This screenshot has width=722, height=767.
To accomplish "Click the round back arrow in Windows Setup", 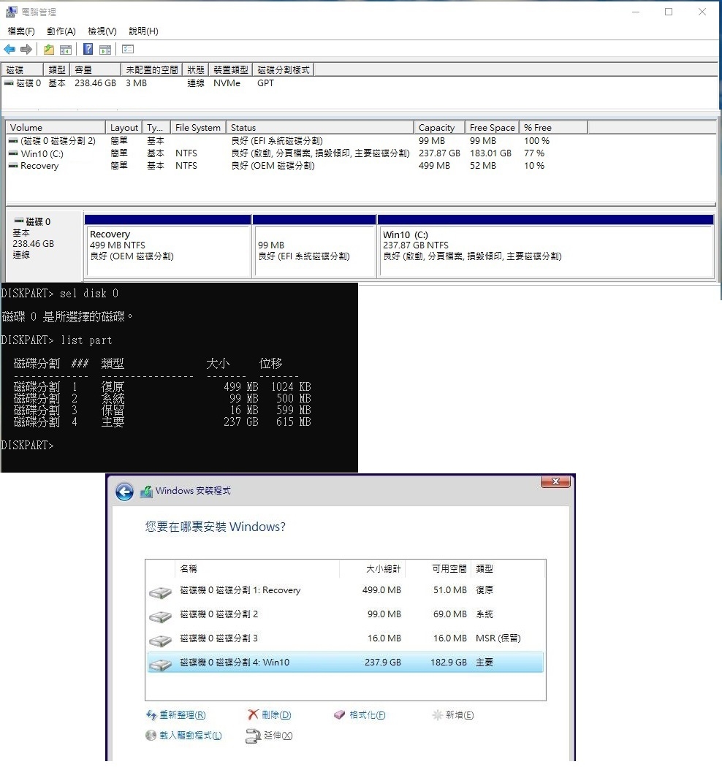I will [x=124, y=492].
